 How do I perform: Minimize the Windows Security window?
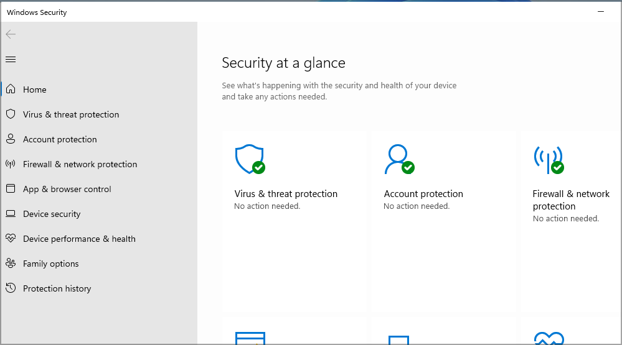(601, 12)
